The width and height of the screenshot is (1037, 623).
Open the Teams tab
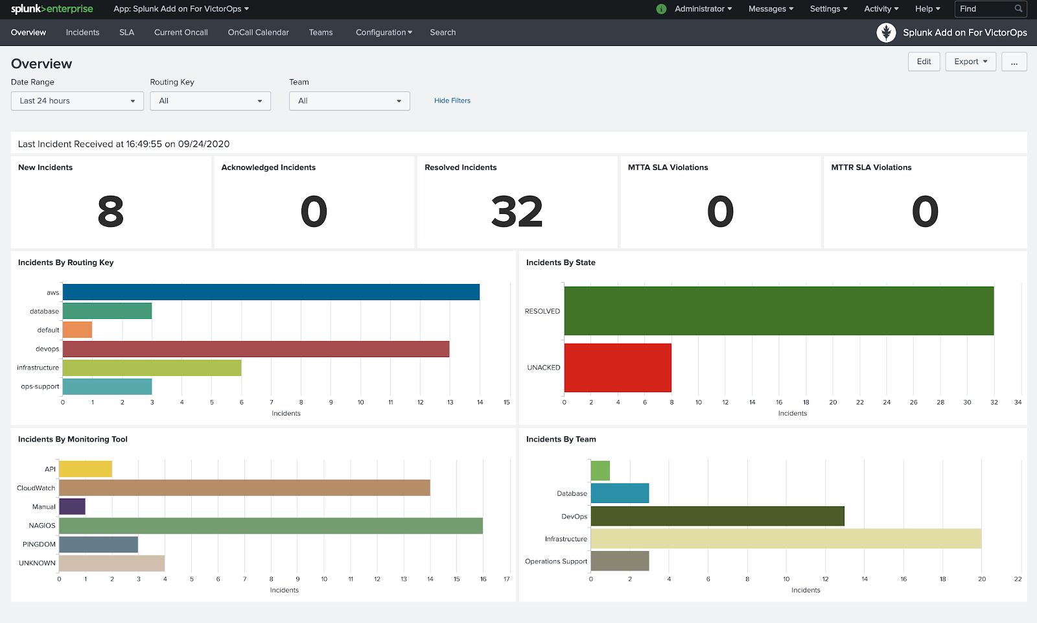click(x=321, y=32)
